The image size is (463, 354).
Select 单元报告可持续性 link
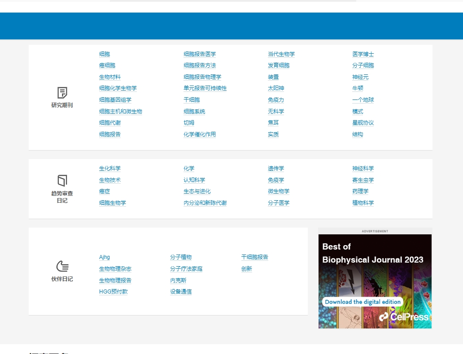205,88
